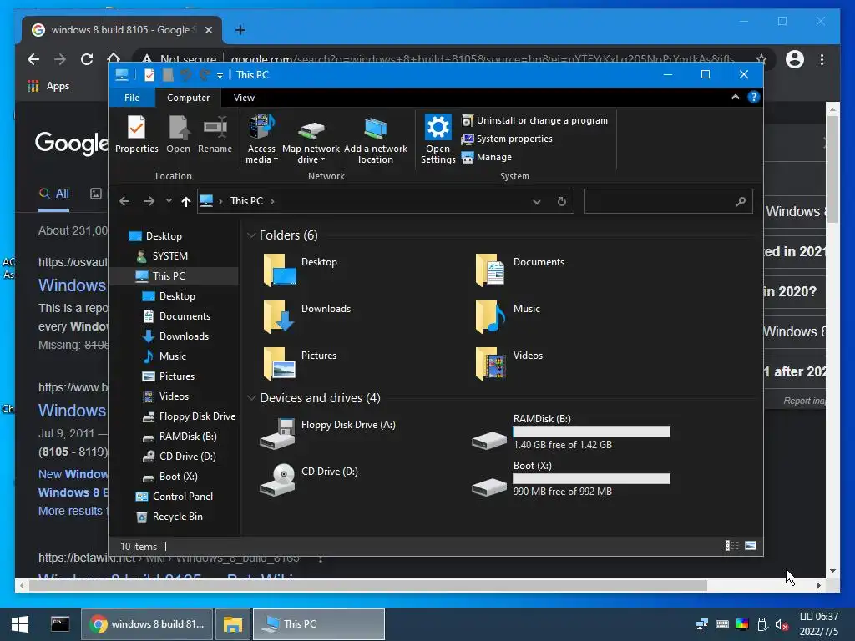Open the Map network drive dropdown

point(311,139)
